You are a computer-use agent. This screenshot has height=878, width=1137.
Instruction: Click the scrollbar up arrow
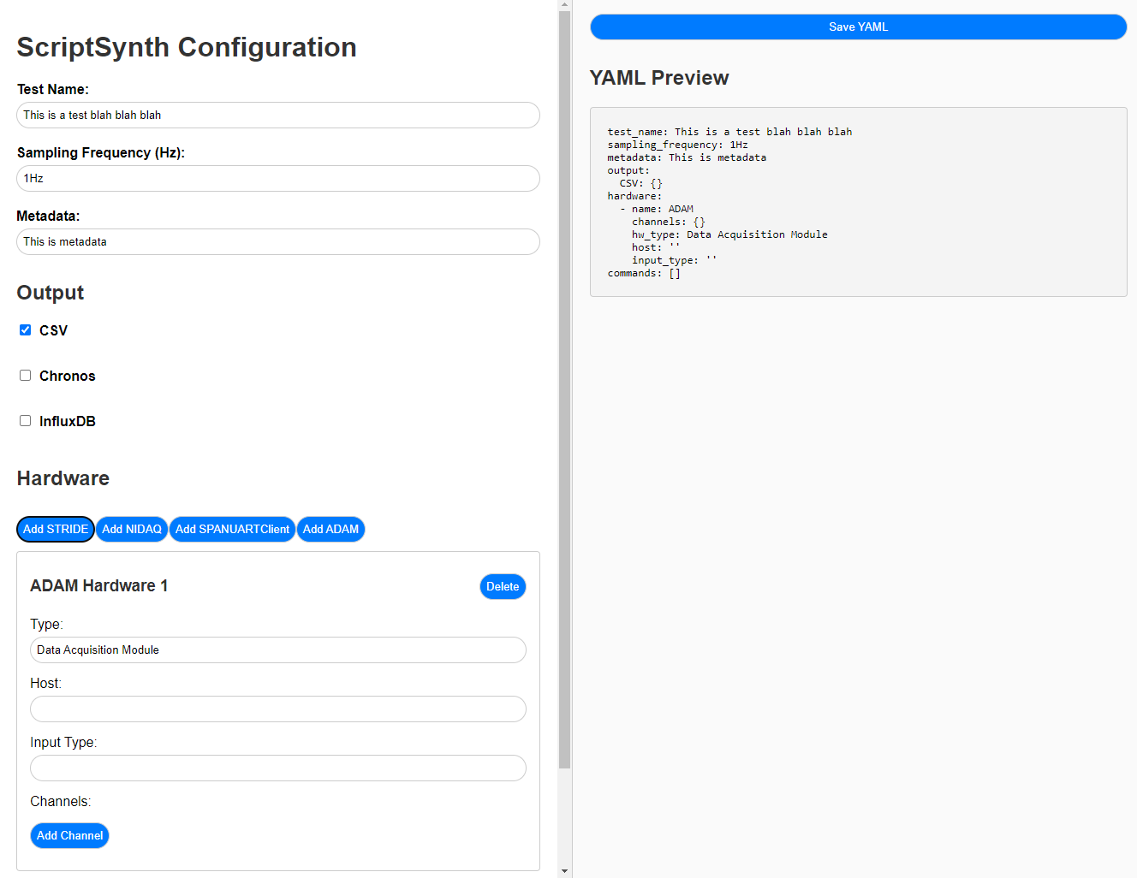564,5
